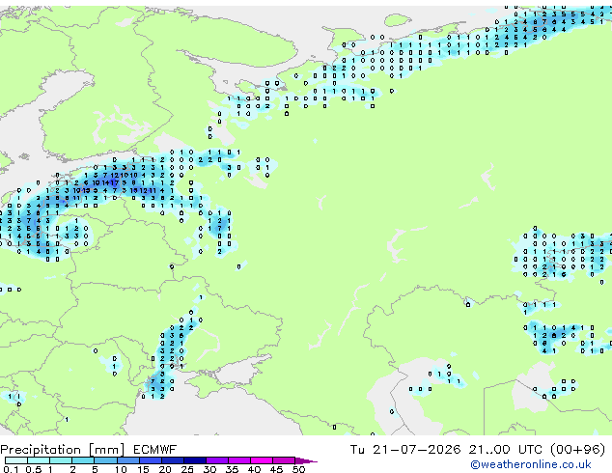Select the legend value '15'
This screenshot has width=612, height=473.
[x=143, y=469]
